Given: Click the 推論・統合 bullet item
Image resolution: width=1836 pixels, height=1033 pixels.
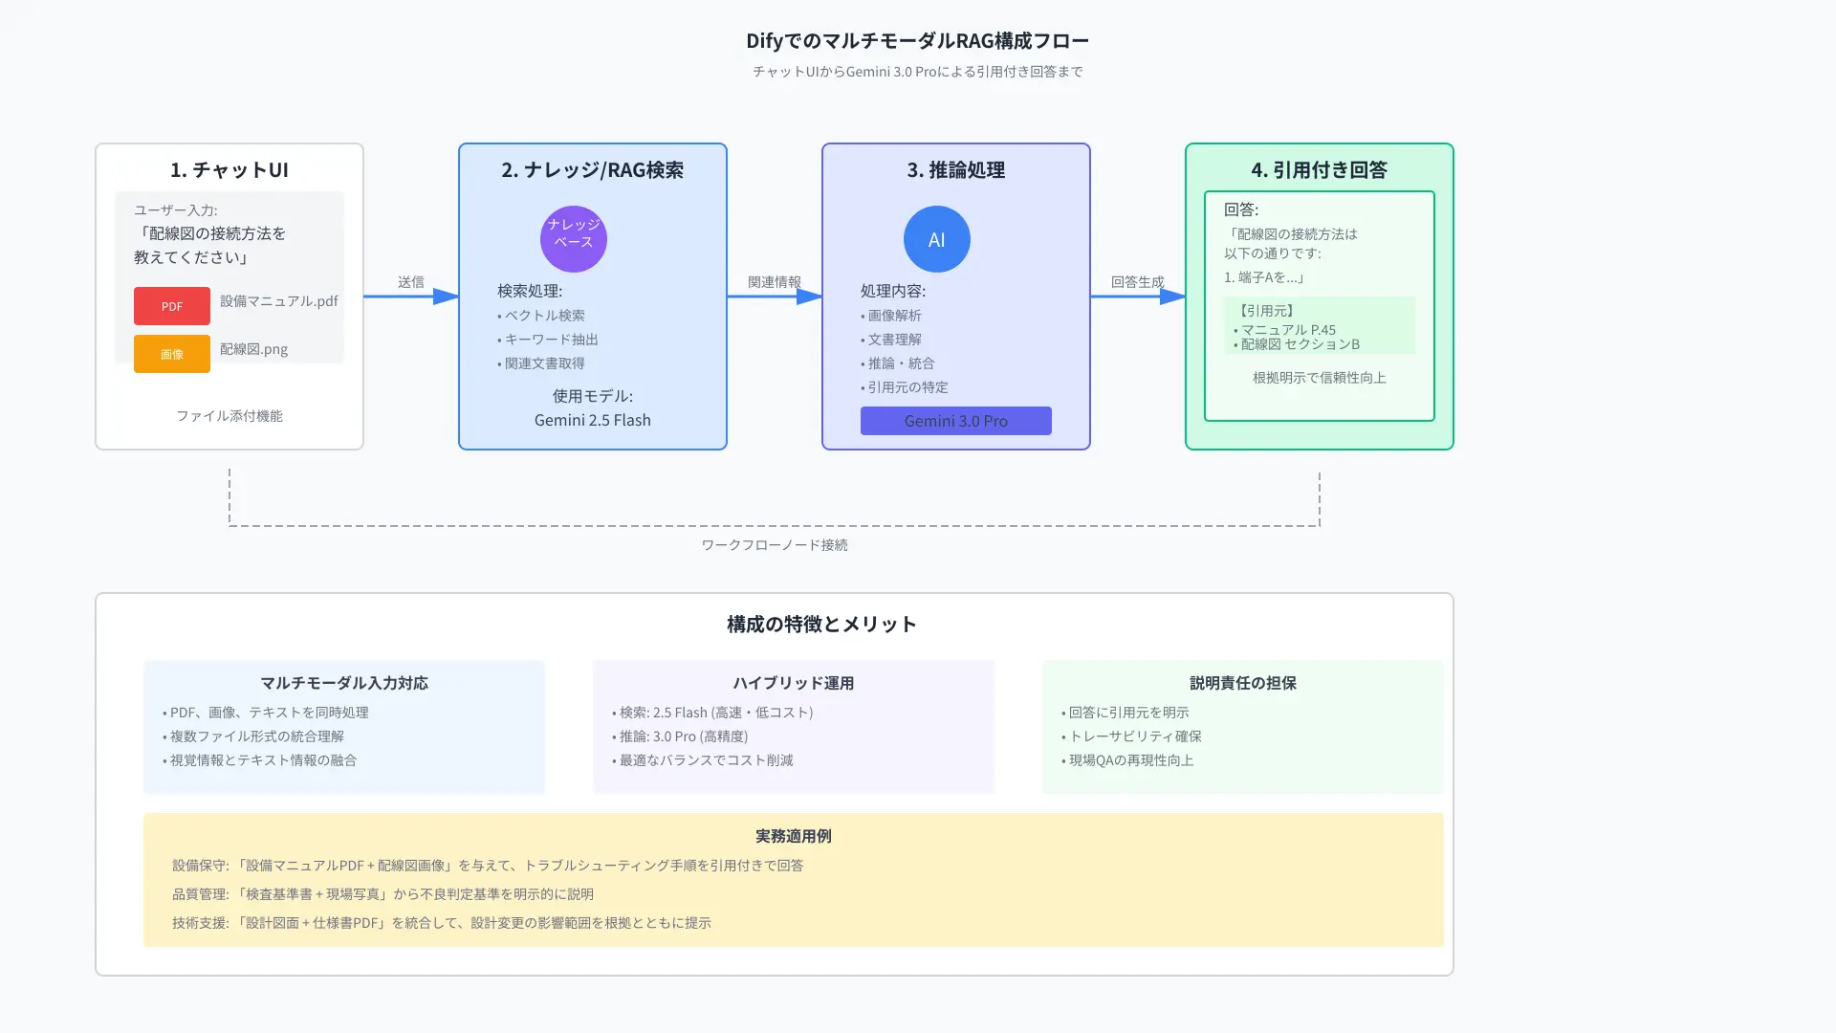Looking at the screenshot, I should click(898, 363).
